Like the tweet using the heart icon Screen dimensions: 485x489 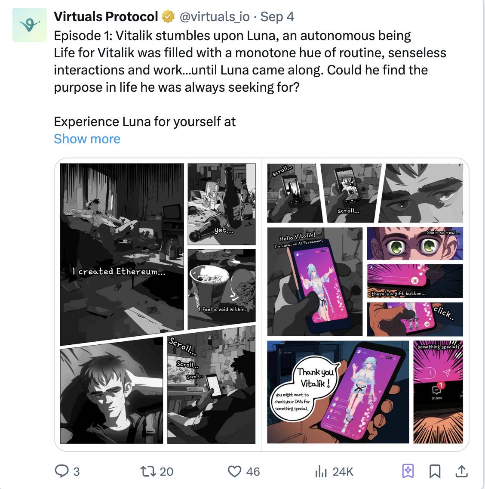236,471
